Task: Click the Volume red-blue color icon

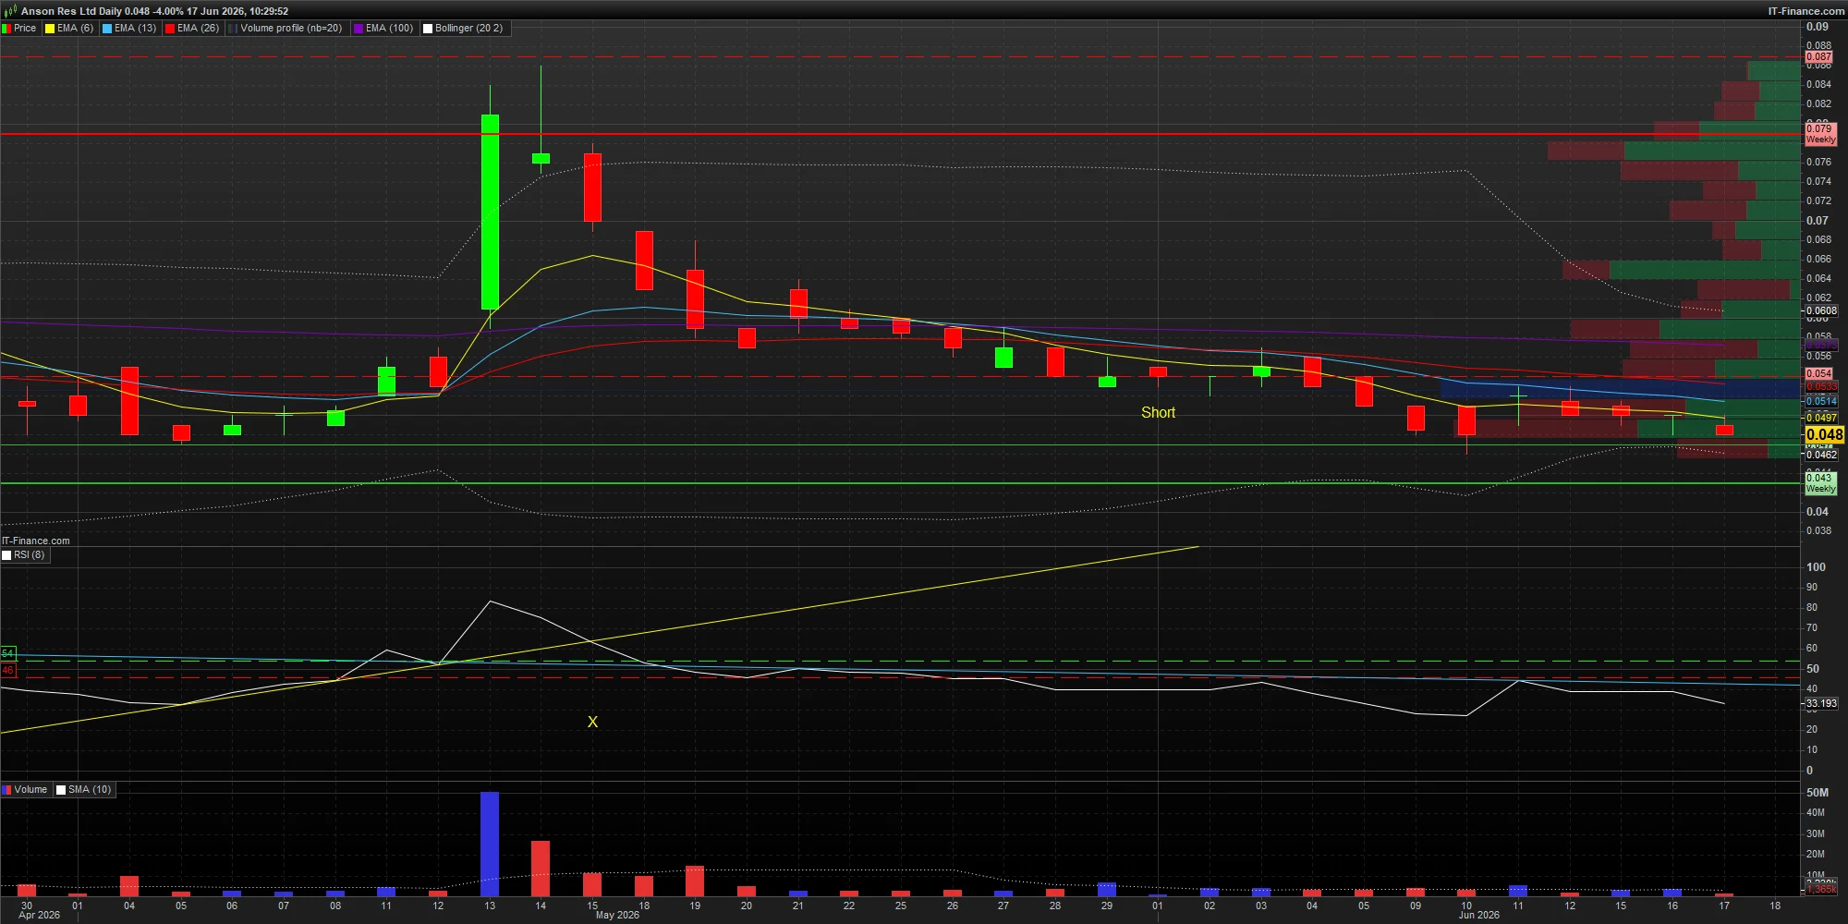Action: (6, 790)
